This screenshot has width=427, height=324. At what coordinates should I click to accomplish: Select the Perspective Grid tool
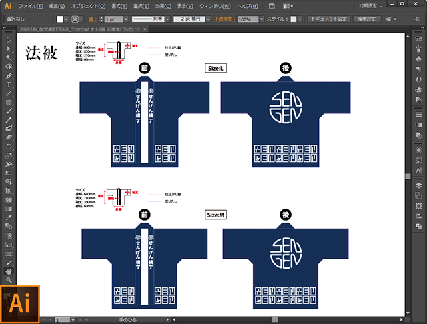(9, 191)
